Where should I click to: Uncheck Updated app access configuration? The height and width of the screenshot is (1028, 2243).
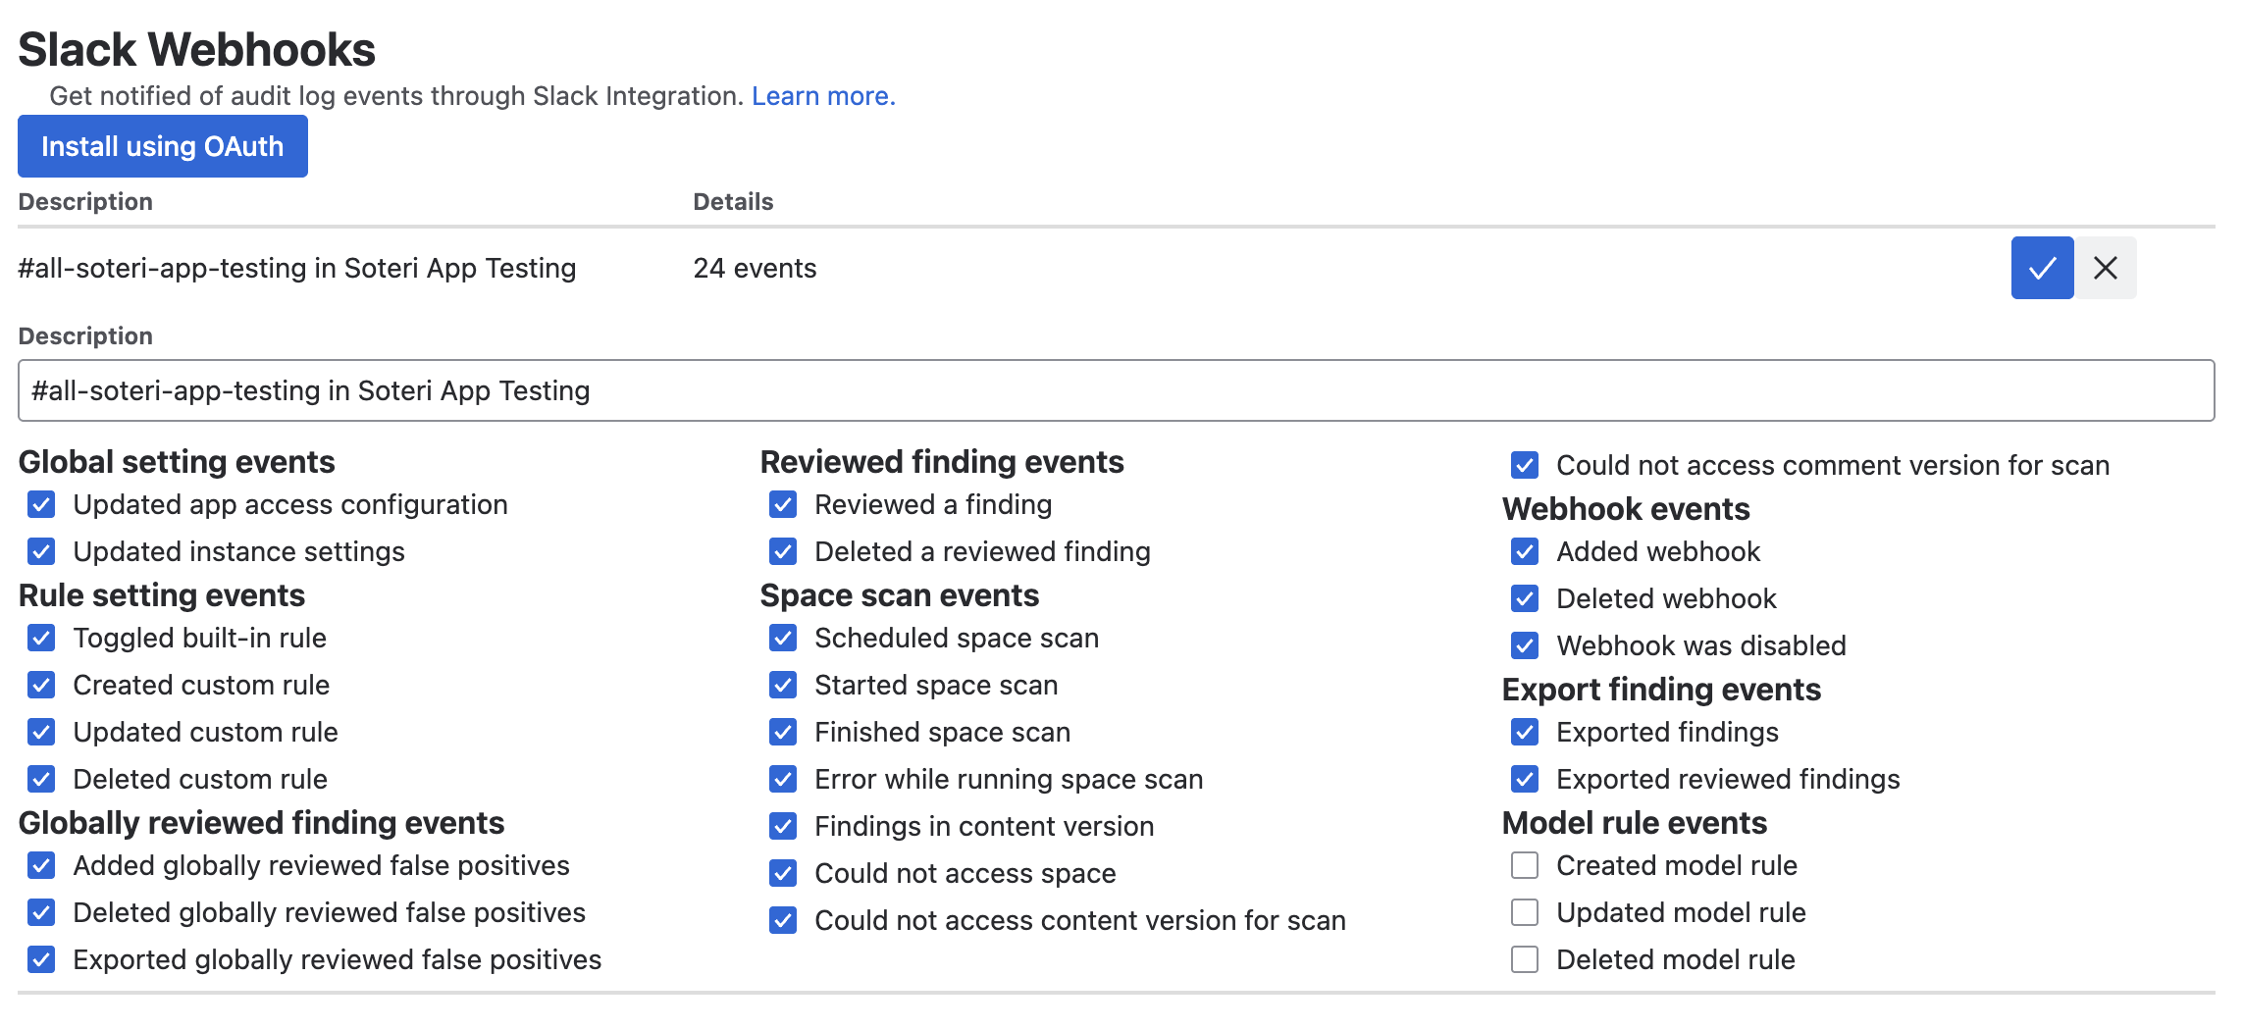[x=41, y=504]
